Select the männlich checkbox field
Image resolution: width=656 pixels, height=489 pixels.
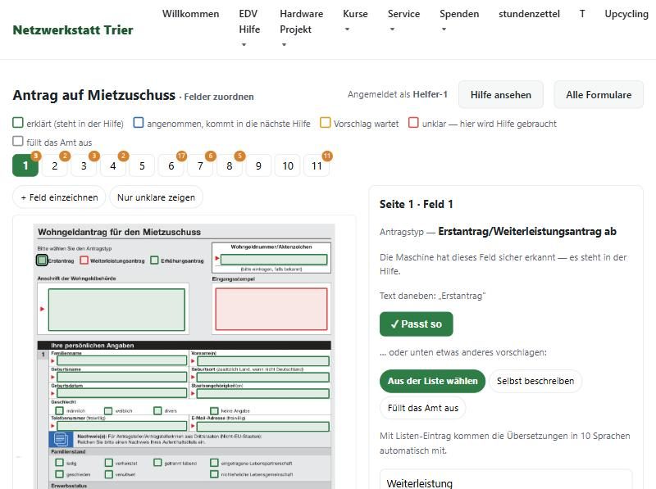click(x=59, y=411)
